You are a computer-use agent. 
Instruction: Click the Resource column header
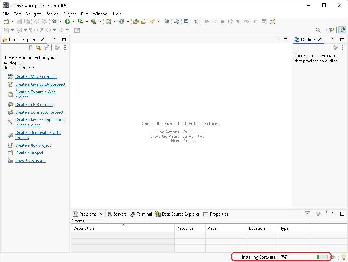[190, 228]
